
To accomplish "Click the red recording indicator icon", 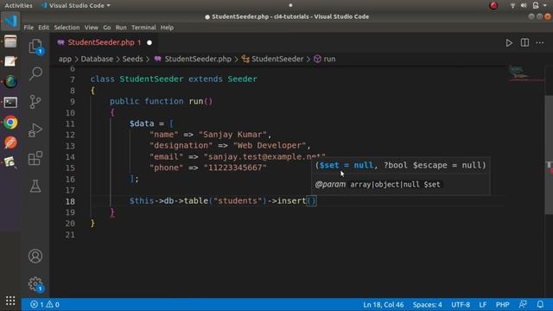I will click(493, 5).
